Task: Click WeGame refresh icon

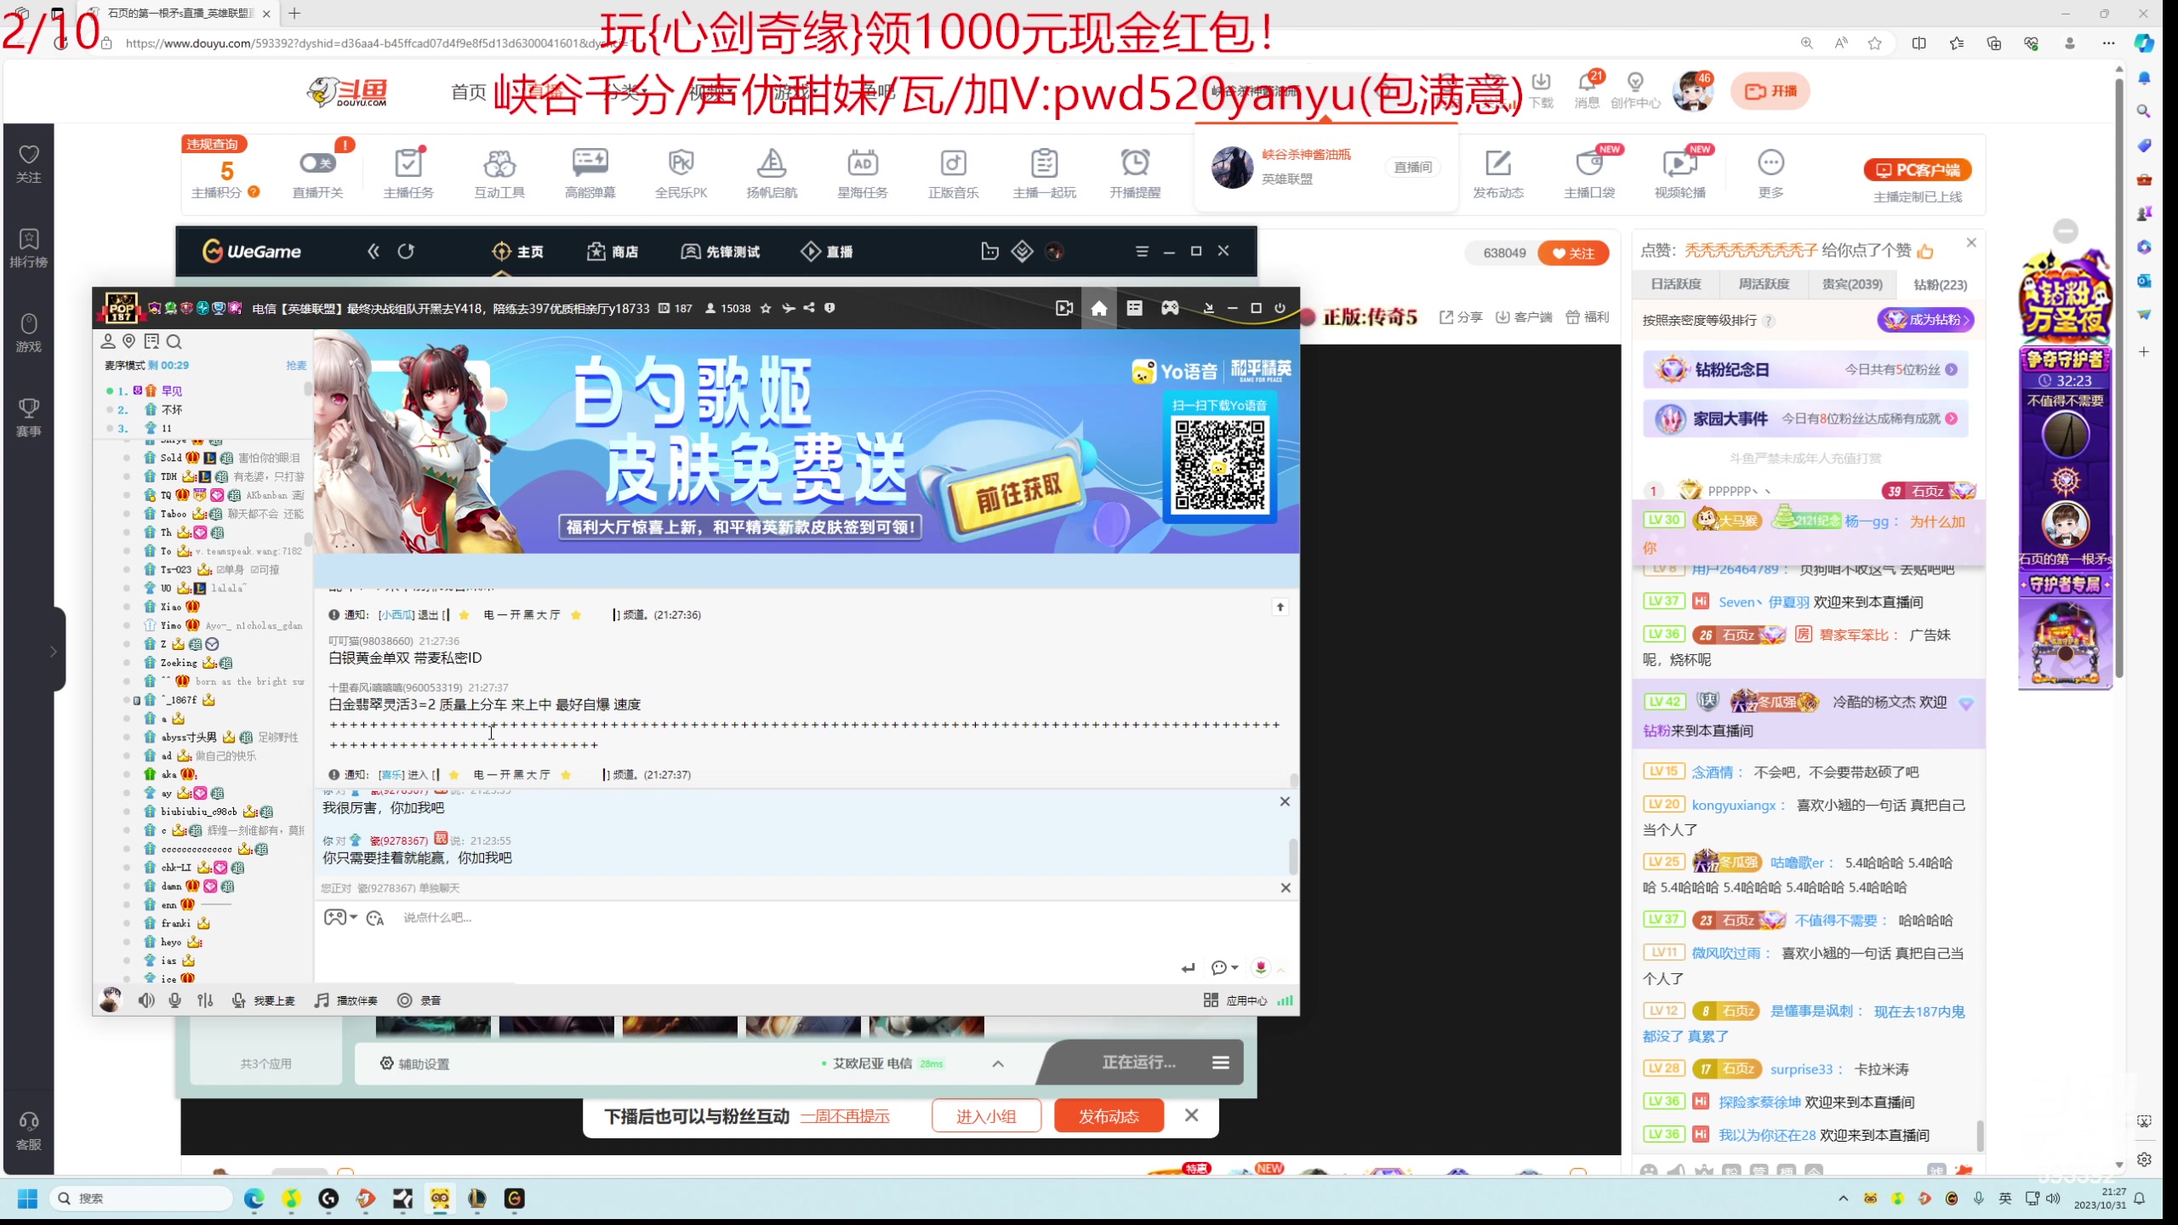Action: point(406,251)
